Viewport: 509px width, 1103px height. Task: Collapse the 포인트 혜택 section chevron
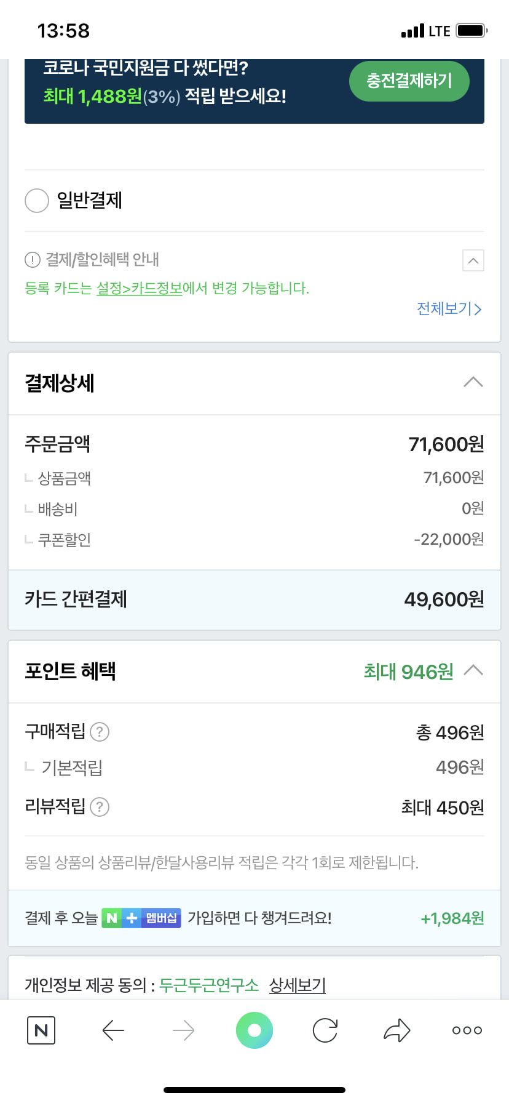[x=473, y=670]
